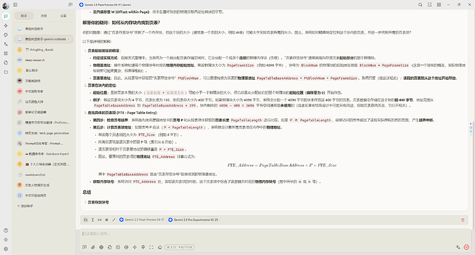Select the 论文润色大师 assistant
This screenshot has width=475, height=255.
pos(43,102)
